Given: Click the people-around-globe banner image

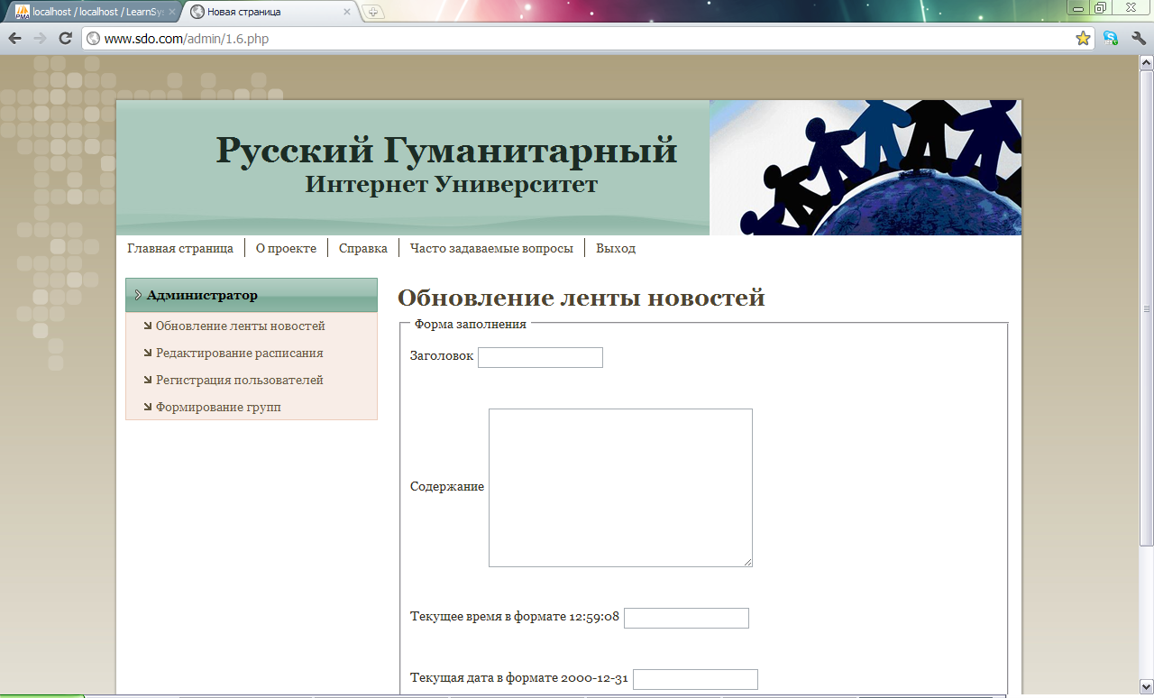Looking at the screenshot, I should pyautogui.click(x=865, y=168).
